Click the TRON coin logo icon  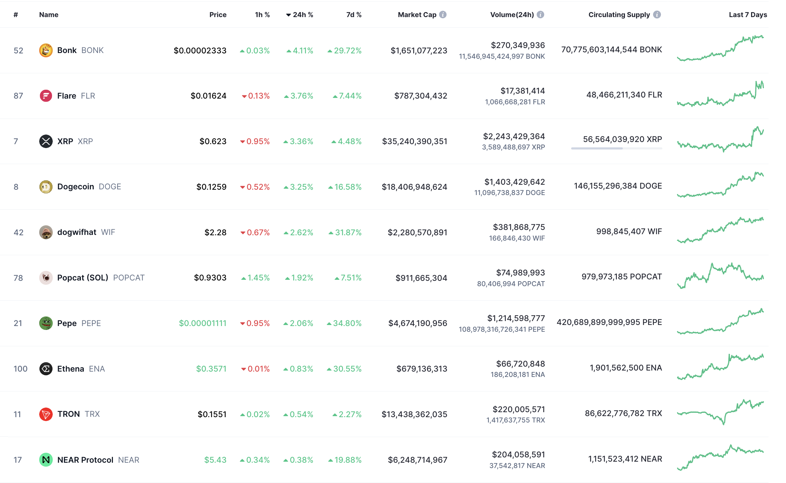click(46, 414)
